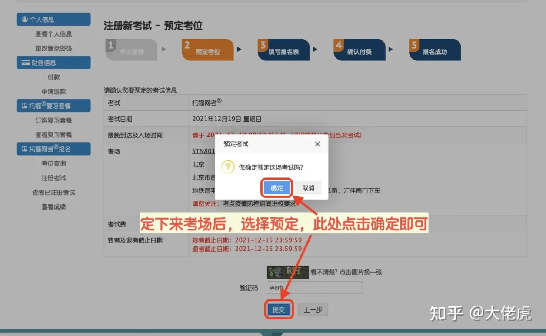Open 订购复习套餐 in sidebar
This screenshot has height=336, width=546.
(x=53, y=120)
